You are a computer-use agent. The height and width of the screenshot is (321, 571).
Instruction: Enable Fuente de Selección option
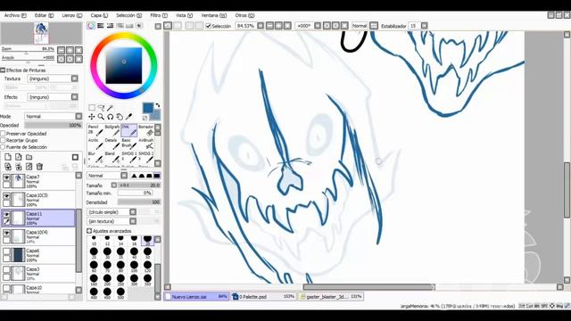click(3, 147)
